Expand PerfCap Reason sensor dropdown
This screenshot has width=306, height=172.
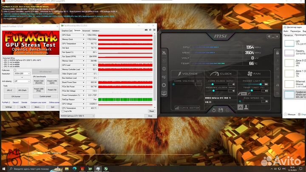click(x=84, y=99)
